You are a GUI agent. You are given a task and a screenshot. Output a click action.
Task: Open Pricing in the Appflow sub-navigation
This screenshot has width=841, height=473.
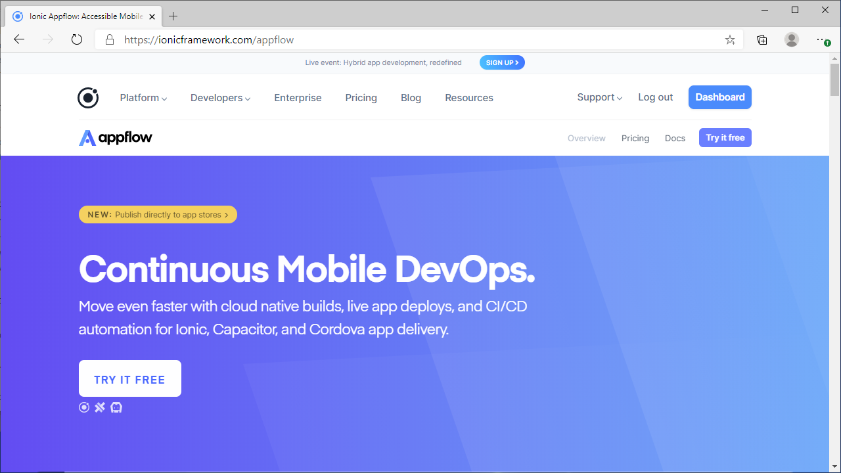[x=635, y=138]
